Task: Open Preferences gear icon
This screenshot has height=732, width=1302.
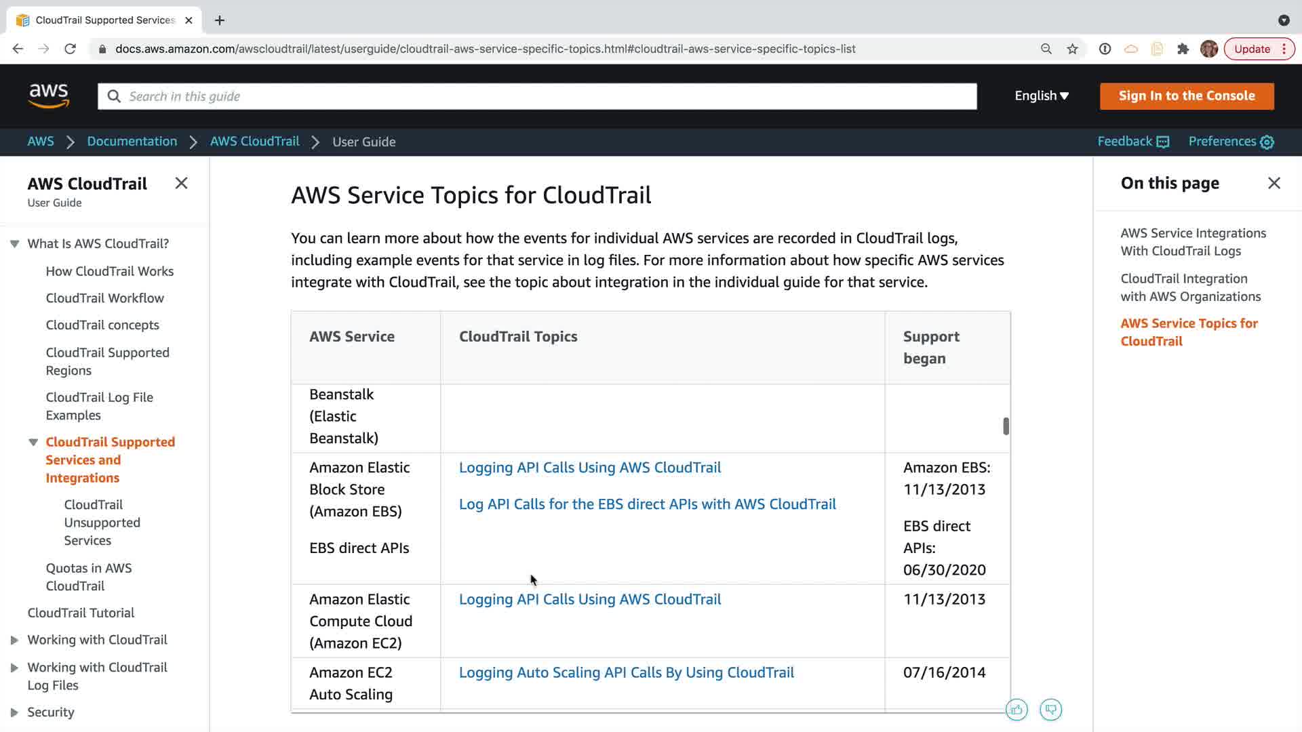Action: point(1267,142)
